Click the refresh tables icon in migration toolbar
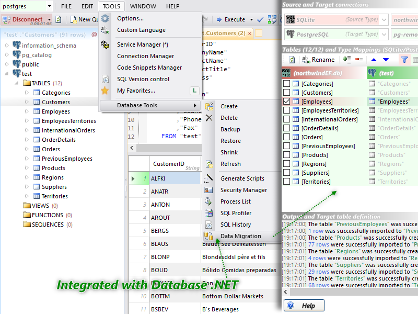 (292, 60)
